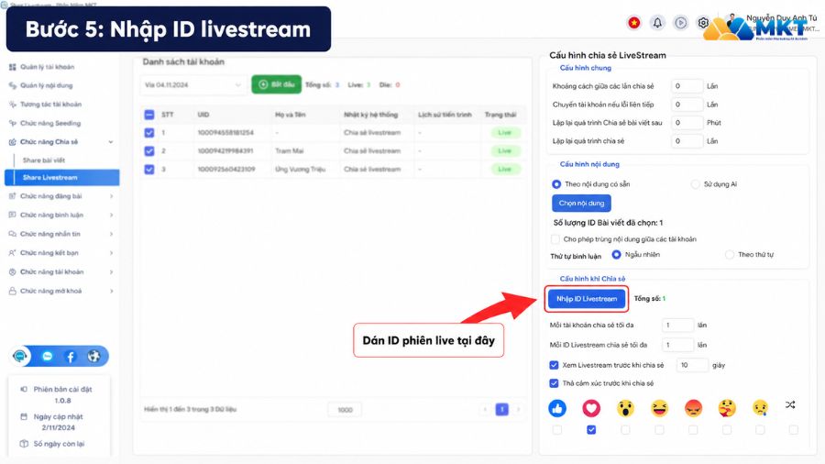Image resolution: width=825 pixels, height=464 pixels.
Task: Expand Chức năng nhắn tin chevron
Action: 111,234
